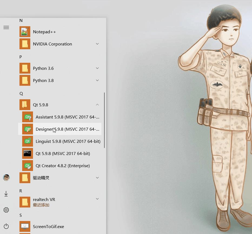Click the Qt 5.9.8 folder label
Screen dimensions: 252x234
pos(41,105)
